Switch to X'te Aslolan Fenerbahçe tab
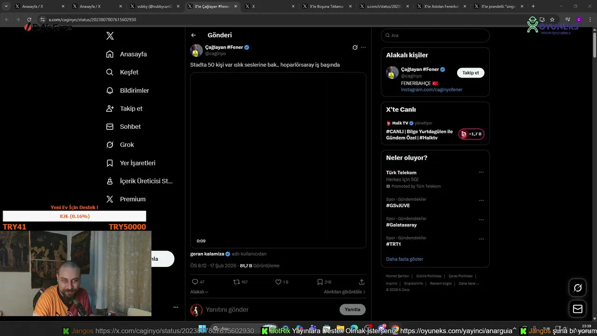This screenshot has height=336, width=597. pyautogui.click(x=441, y=7)
